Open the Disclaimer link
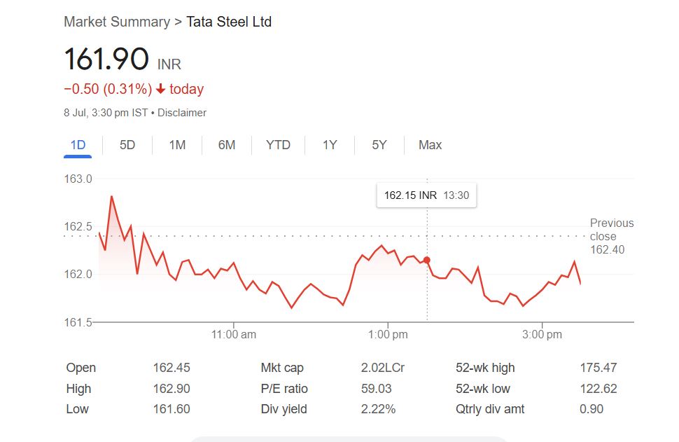The image size is (679, 442). click(x=182, y=113)
